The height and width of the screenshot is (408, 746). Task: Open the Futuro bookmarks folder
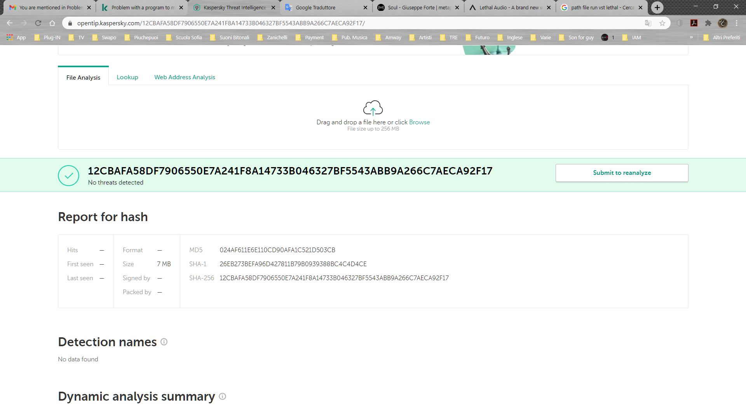coord(478,37)
